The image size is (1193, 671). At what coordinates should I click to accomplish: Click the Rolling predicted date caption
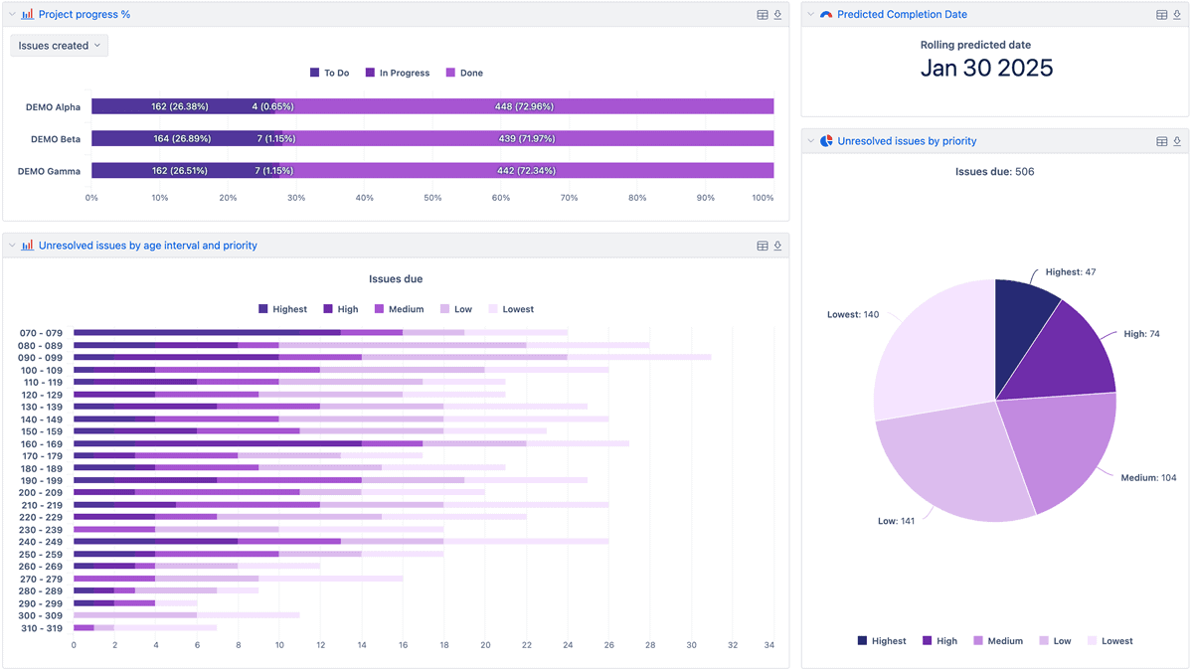(x=975, y=45)
